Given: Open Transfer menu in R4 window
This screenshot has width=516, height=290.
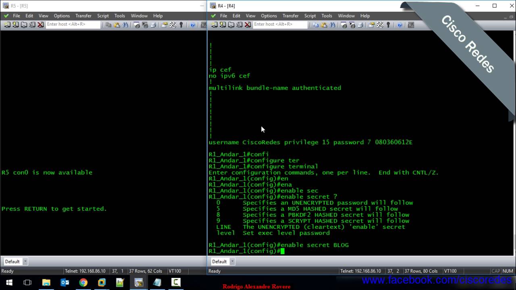Looking at the screenshot, I should [290, 16].
